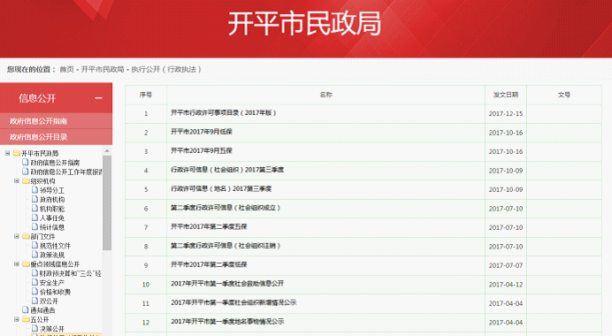The width and height of the screenshot is (612, 336).
Task: Click the 五公开 folder icon
Action: click(x=26, y=319)
